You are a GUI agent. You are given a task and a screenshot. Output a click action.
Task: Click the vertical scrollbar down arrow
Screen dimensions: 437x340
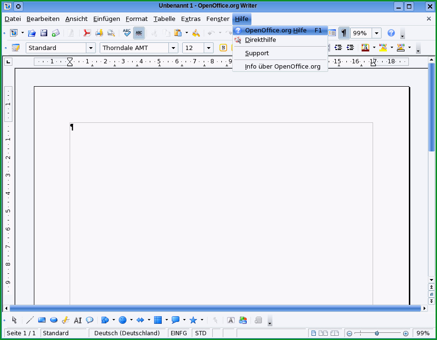(x=431, y=280)
